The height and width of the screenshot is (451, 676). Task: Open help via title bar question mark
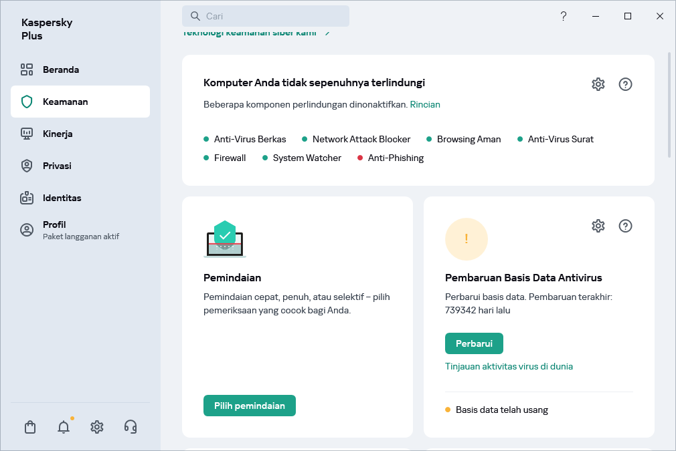tap(563, 15)
